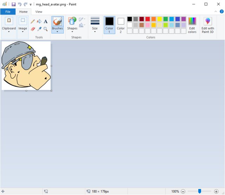Image resolution: width=225 pixels, height=195 pixels.
Task: Click the Paint app icon in title bar
Action: 5,4
